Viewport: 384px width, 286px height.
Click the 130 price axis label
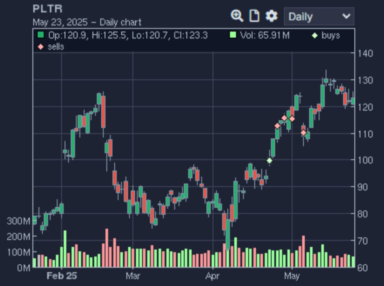(x=366, y=80)
